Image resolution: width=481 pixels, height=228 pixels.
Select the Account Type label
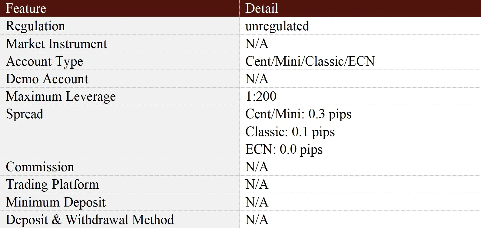[45, 62]
